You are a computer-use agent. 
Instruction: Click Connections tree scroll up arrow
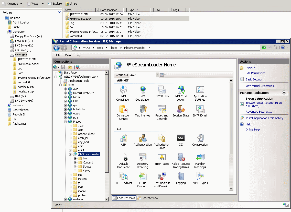pos(106,73)
